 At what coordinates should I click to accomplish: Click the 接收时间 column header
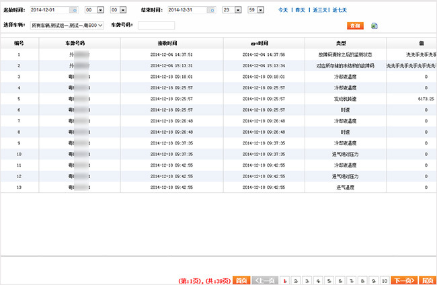coord(171,43)
